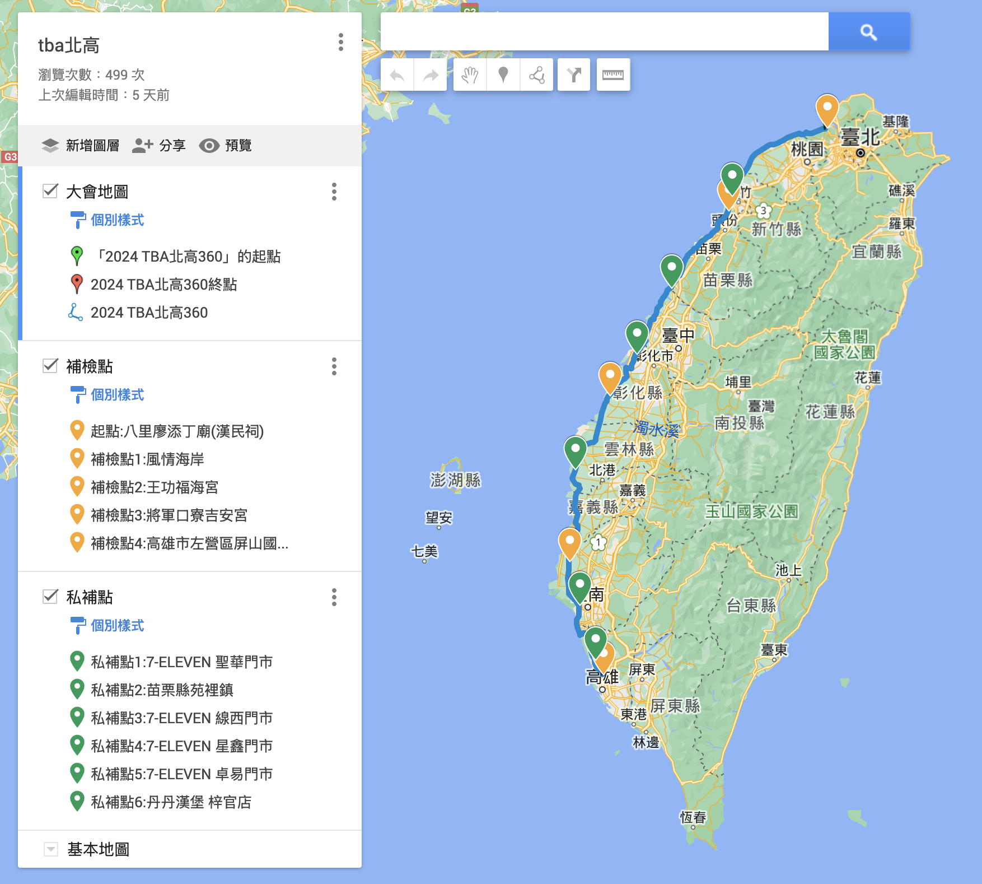Open 預覽 preview of the map
982x884 pixels.
226,146
